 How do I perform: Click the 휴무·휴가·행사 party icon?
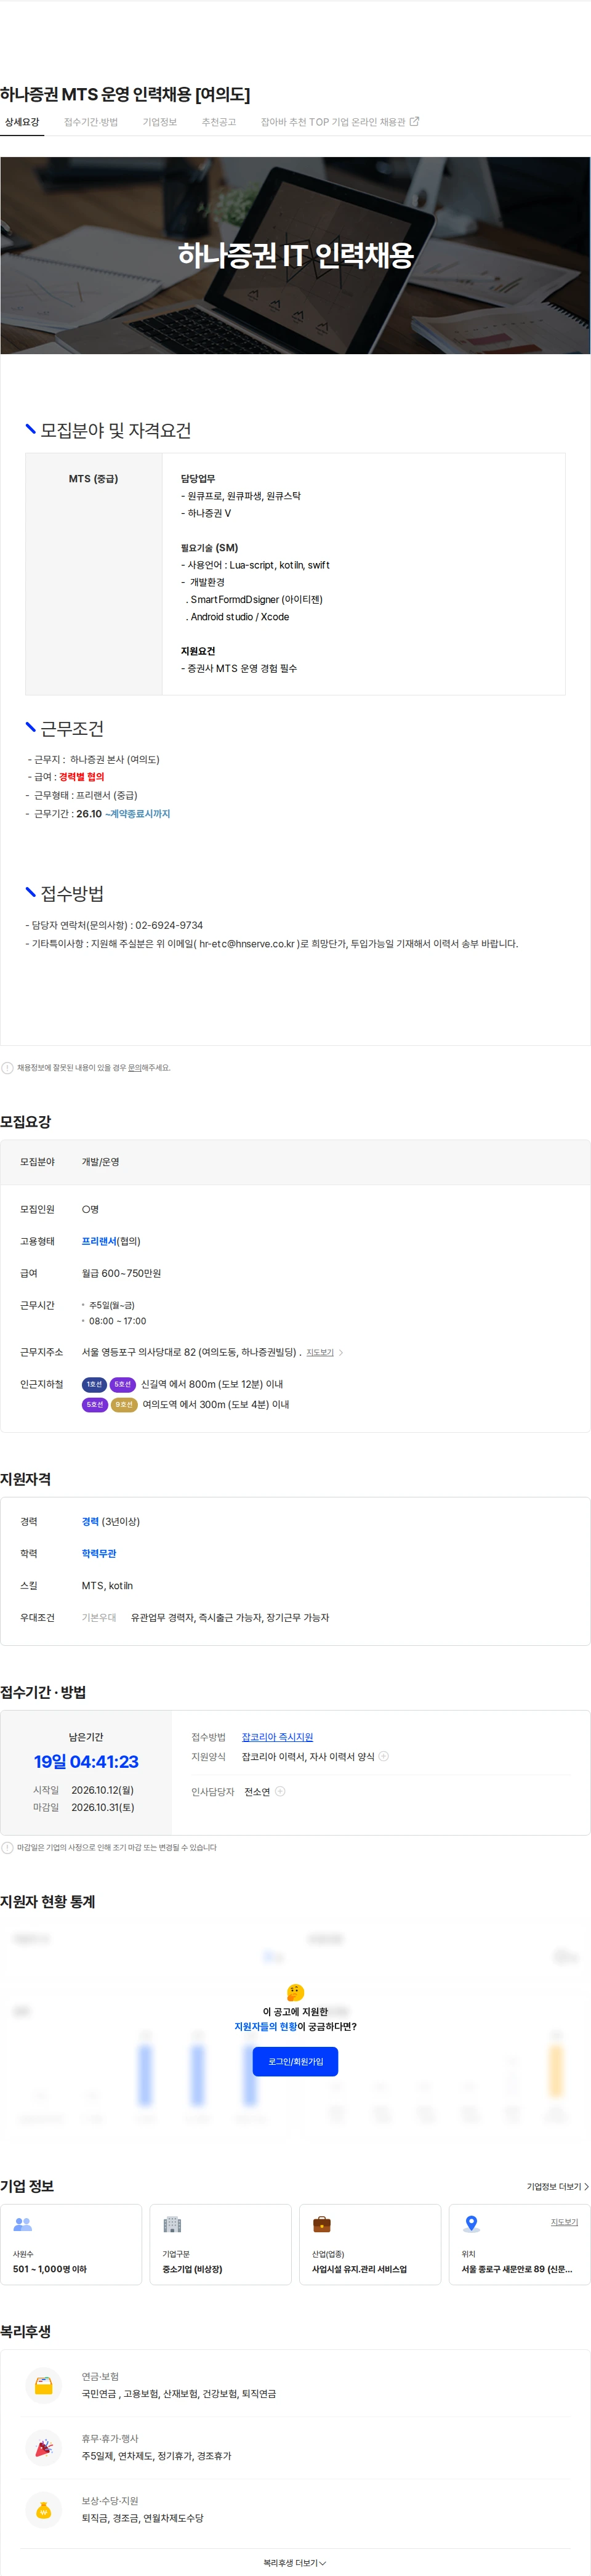44,2448
